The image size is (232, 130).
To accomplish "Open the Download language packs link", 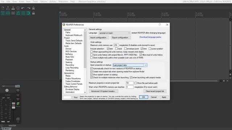I will (150, 37).
